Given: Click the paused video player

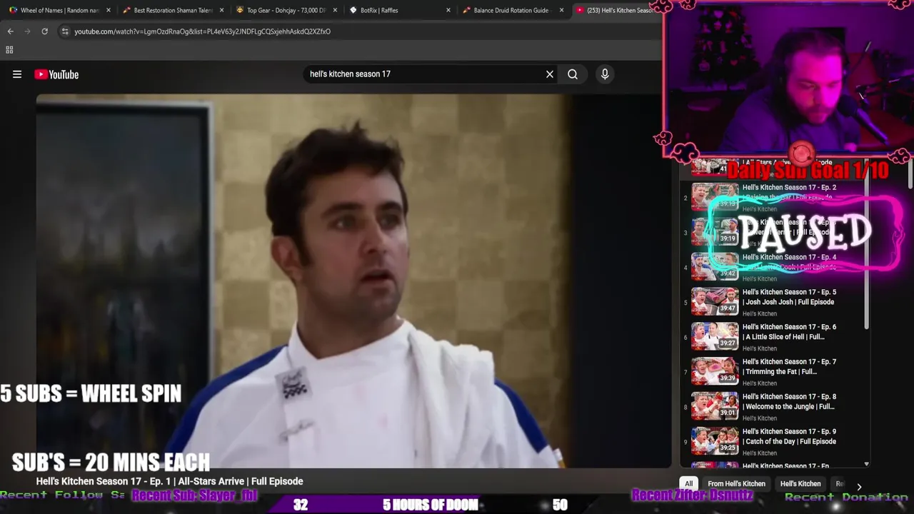Looking at the screenshot, I should pos(353,281).
